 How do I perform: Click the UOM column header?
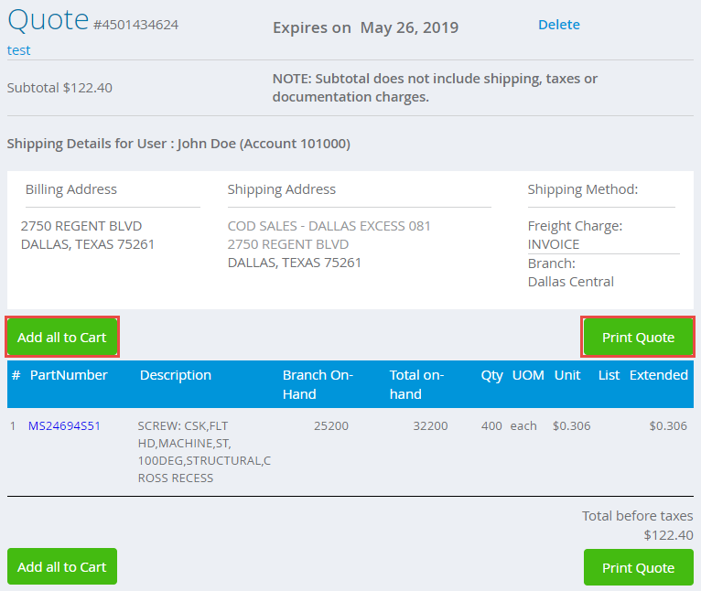tap(528, 375)
